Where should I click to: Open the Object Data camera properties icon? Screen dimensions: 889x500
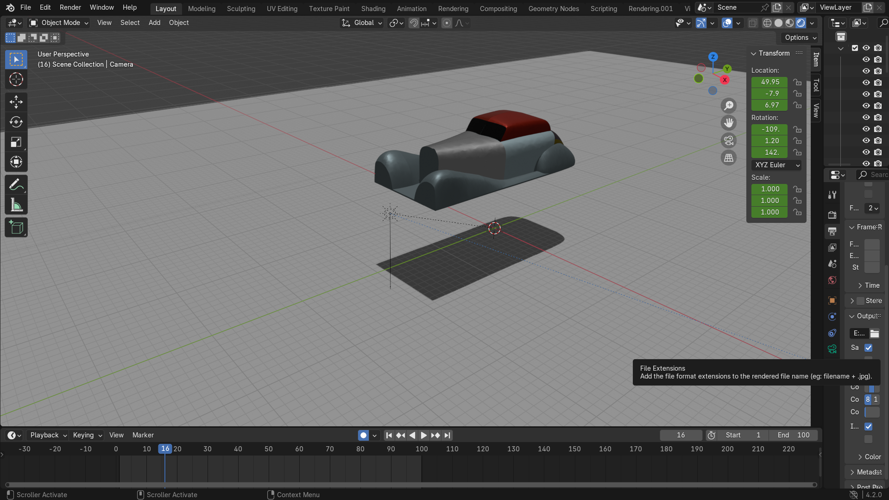click(x=832, y=349)
